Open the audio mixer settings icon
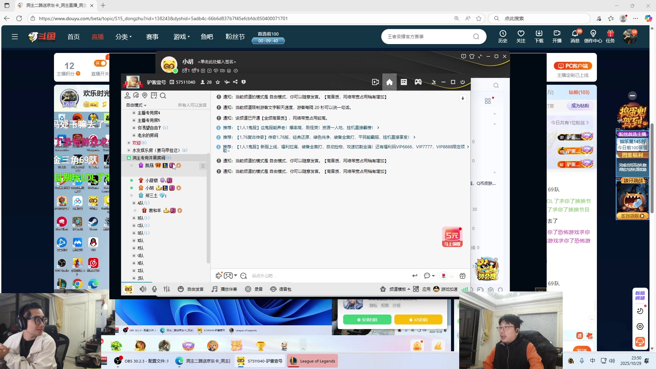The width and height of the screenshot is (656, 369). (167, 289)
